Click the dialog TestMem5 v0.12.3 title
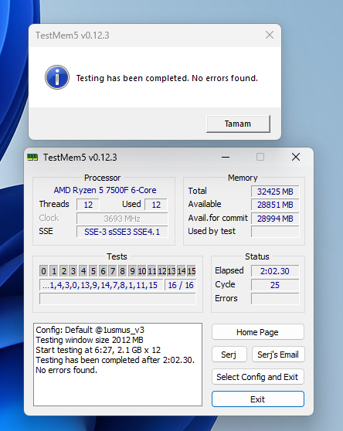This screenshot has height=431, width=343. pyautogui.click(x=73, y=36)
